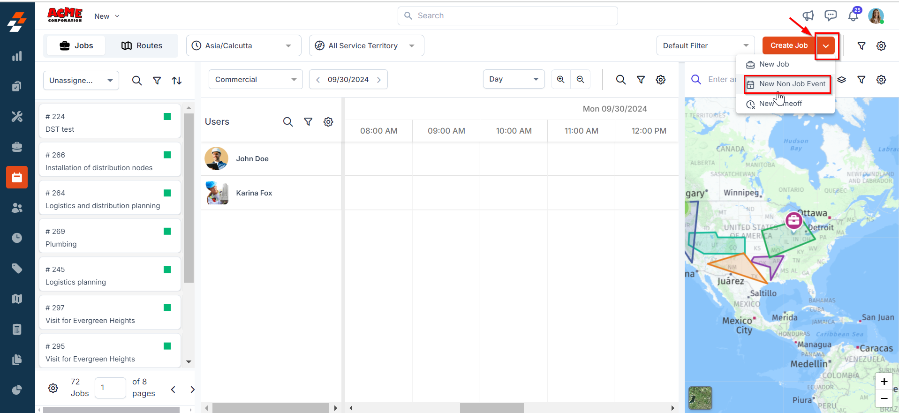Click the zoom in magnifier on scheduler
Viewport: 899px width, 413px height.
click(561, 79)
